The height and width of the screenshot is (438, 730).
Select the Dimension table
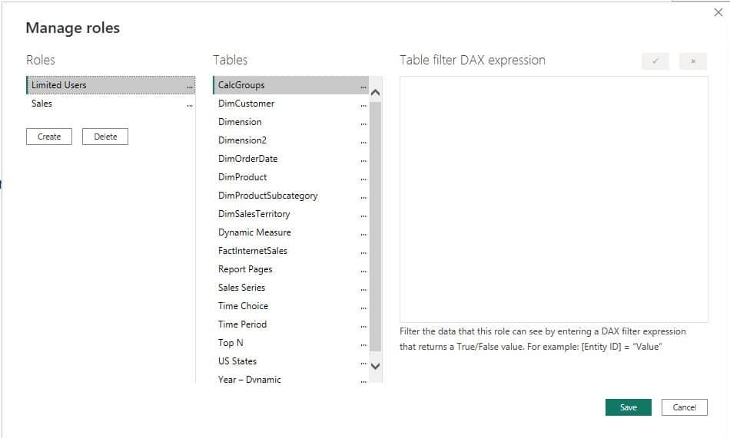(290, 122)
